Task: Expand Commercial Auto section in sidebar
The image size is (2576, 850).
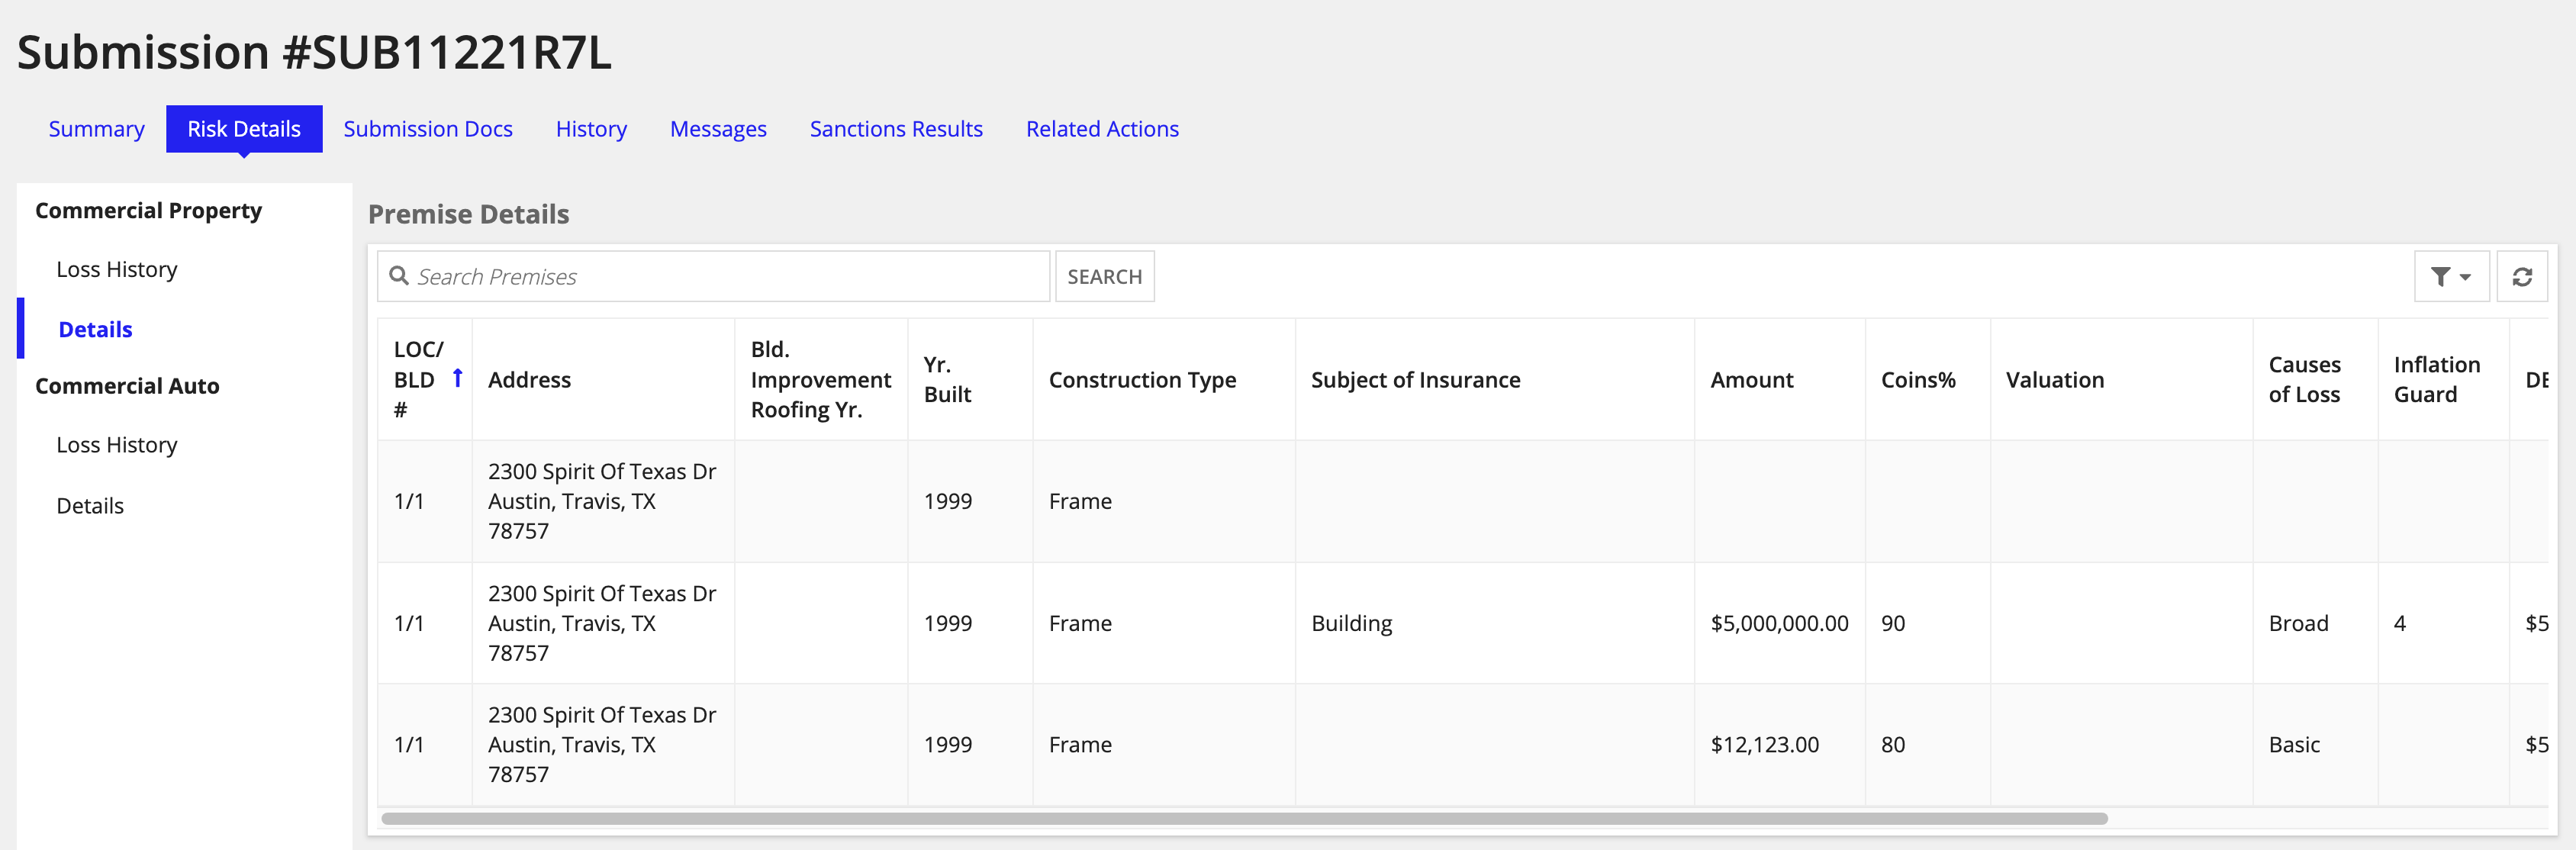Action: pyautogui.click(x=127, y=385)
